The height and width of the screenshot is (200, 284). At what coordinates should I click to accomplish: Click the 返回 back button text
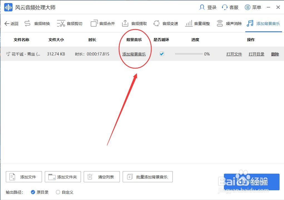click(14, 24)
